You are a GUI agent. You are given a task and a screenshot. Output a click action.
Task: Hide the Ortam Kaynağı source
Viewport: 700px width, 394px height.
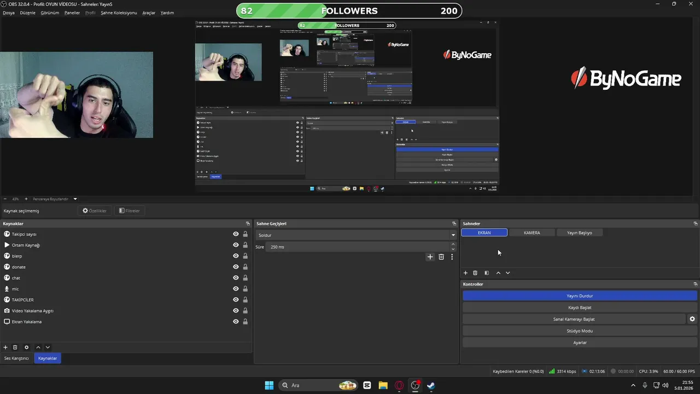236,245
